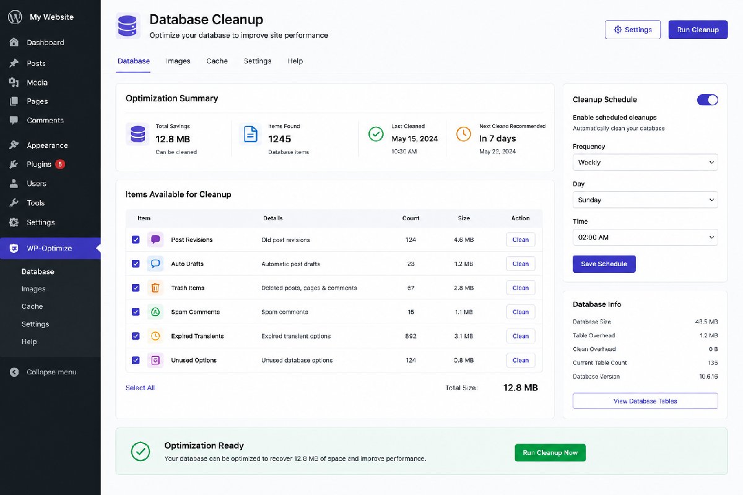Open Dashboard home icon in sidebar
743x495 pixels.
point(14,43)
